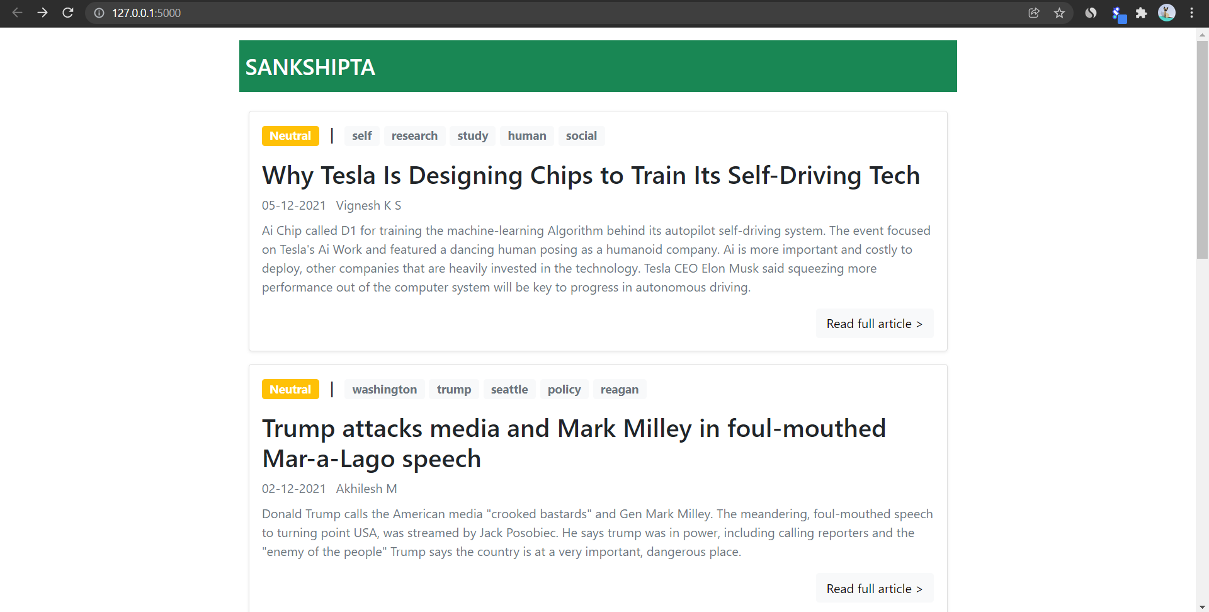Go forward to the next page
The height and width of the screenshot is (612, 1209).
pyautogui.click(x=42, y=13)
